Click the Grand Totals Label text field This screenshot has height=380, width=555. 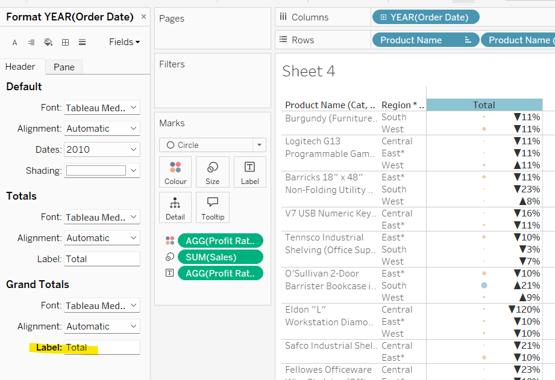point(102,348)
